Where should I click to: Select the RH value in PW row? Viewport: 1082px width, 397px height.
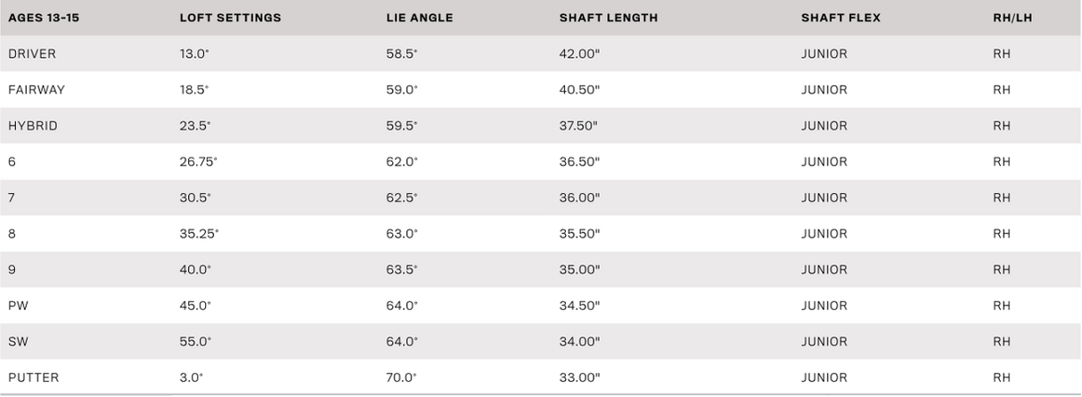click(x=1002, y=306)
